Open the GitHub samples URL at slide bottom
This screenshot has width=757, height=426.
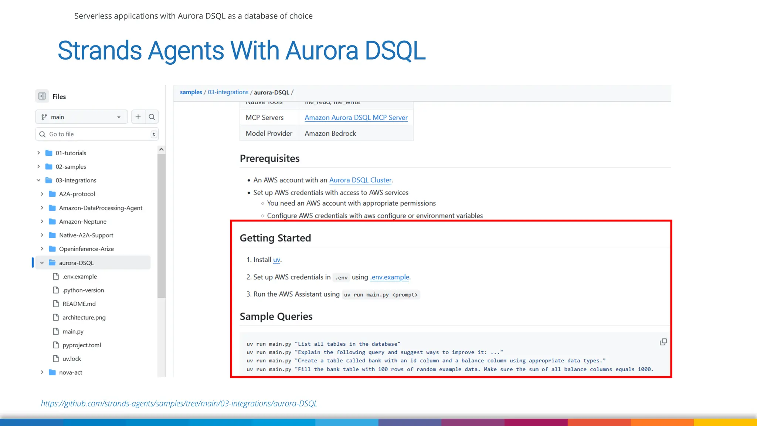point(179,403)
